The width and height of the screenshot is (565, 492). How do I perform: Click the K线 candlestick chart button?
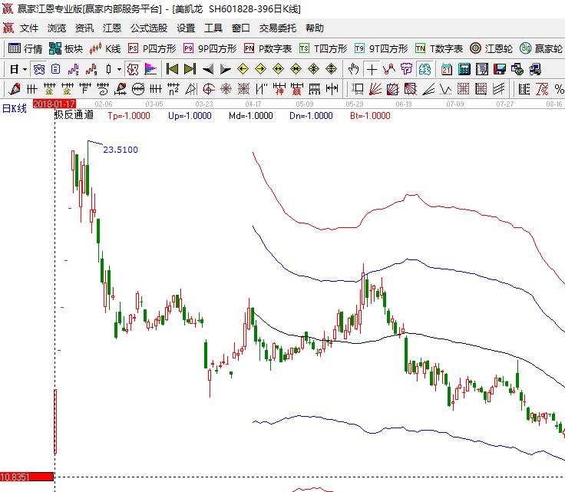point(105,48)
